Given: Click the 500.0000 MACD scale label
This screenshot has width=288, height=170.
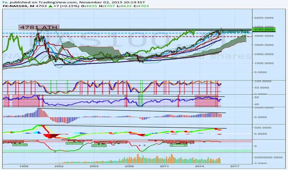Looking at the screenshot, I should (x=263, y=128).
